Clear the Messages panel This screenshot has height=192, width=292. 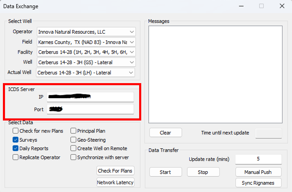coord(165,133)
